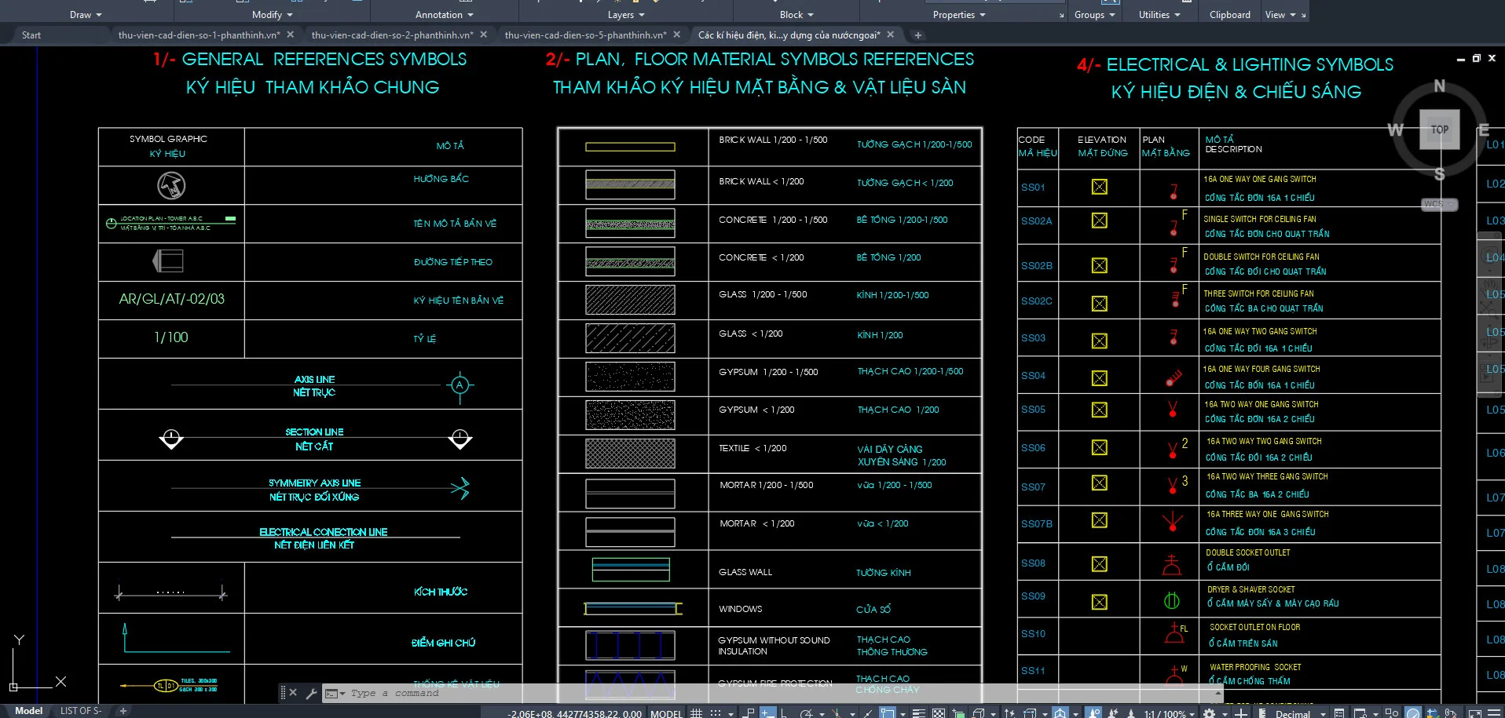1505x718 pixels.
Task: Switch to thu-vien-cad-dien-so-2-phanthinh.vn tab
Action: click(x=392, y=35)
